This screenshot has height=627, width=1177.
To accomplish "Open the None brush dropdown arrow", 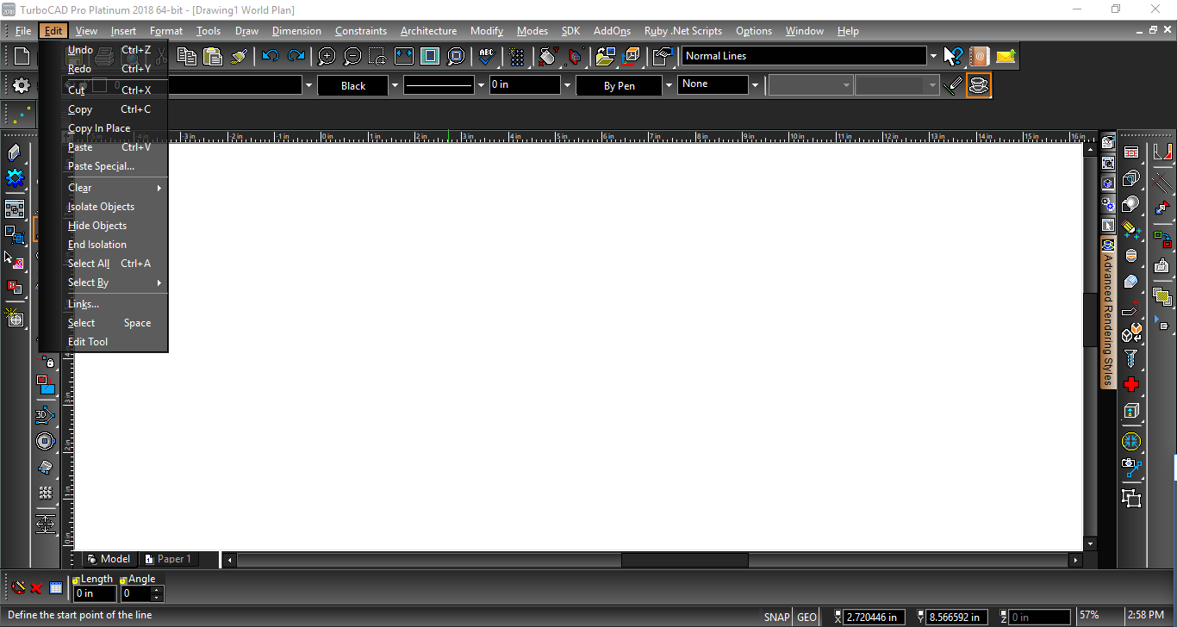I will point(756,85).
